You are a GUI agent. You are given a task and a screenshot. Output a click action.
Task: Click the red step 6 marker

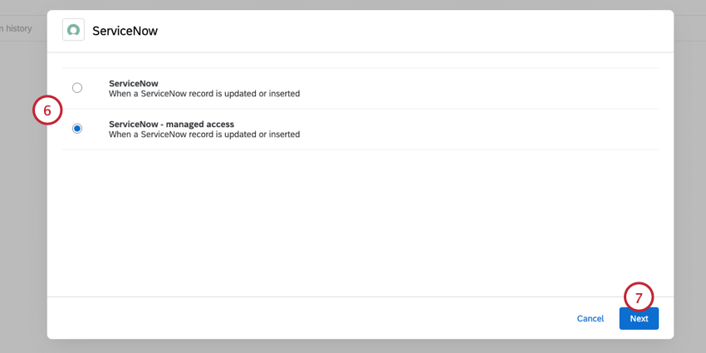pos(48,111)
